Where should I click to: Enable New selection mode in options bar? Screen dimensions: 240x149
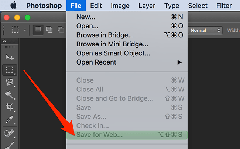pos(38,30)
